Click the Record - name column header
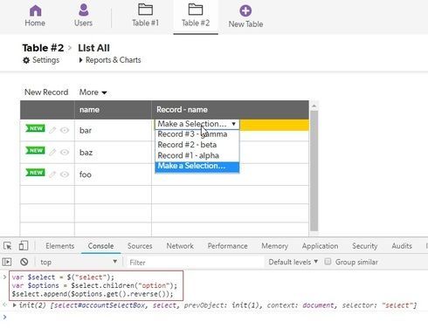The image size is (428, 335). click(230, 110)
